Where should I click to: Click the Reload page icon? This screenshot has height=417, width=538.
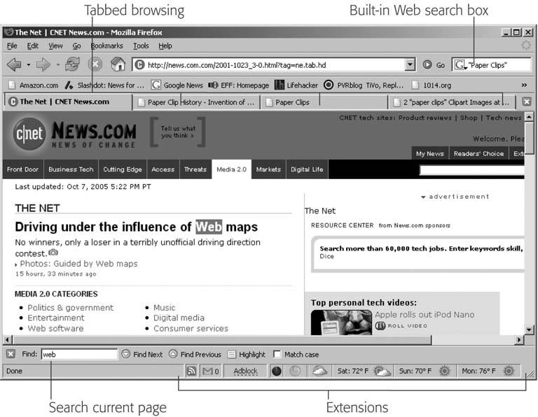click(x=72, y=65)
